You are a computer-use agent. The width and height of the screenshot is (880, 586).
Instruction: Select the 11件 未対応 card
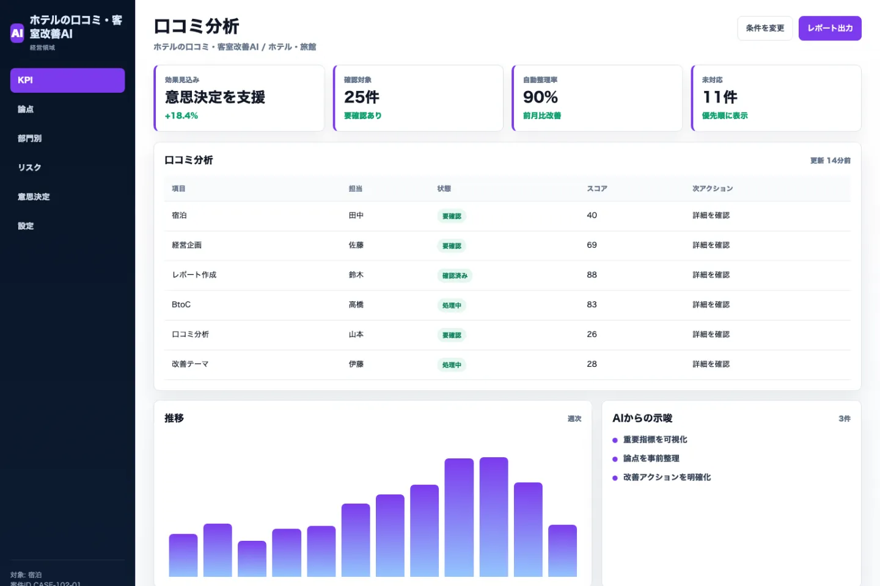click(x=776, y=98)
